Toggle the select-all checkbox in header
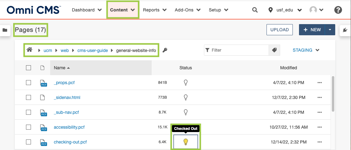 pos(28,68)
